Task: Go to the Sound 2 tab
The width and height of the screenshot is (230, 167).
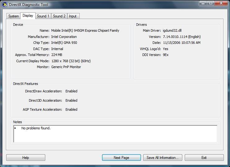Action: point(59,16)
